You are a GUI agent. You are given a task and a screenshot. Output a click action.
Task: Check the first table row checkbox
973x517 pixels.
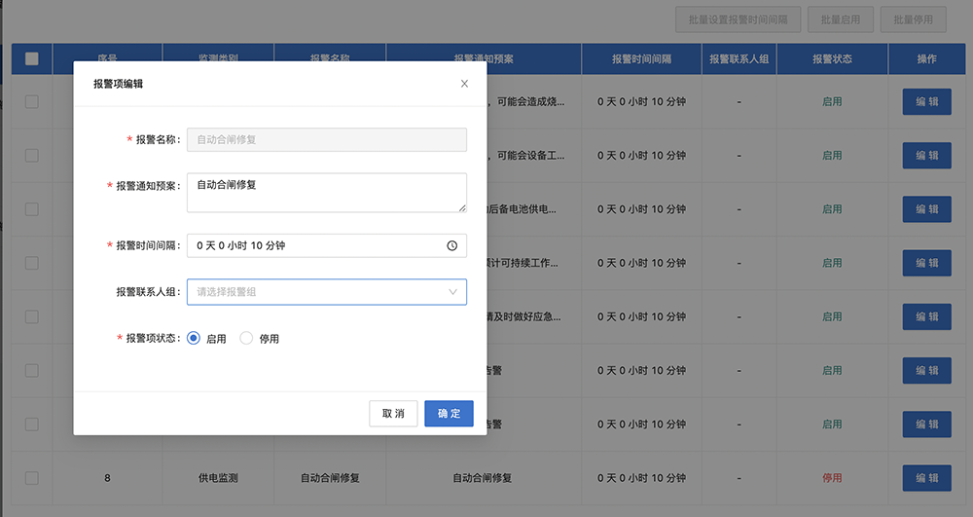32,101
